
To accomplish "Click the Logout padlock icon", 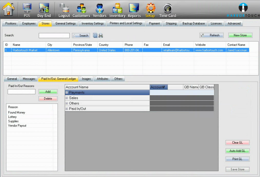I will [64, 9].
